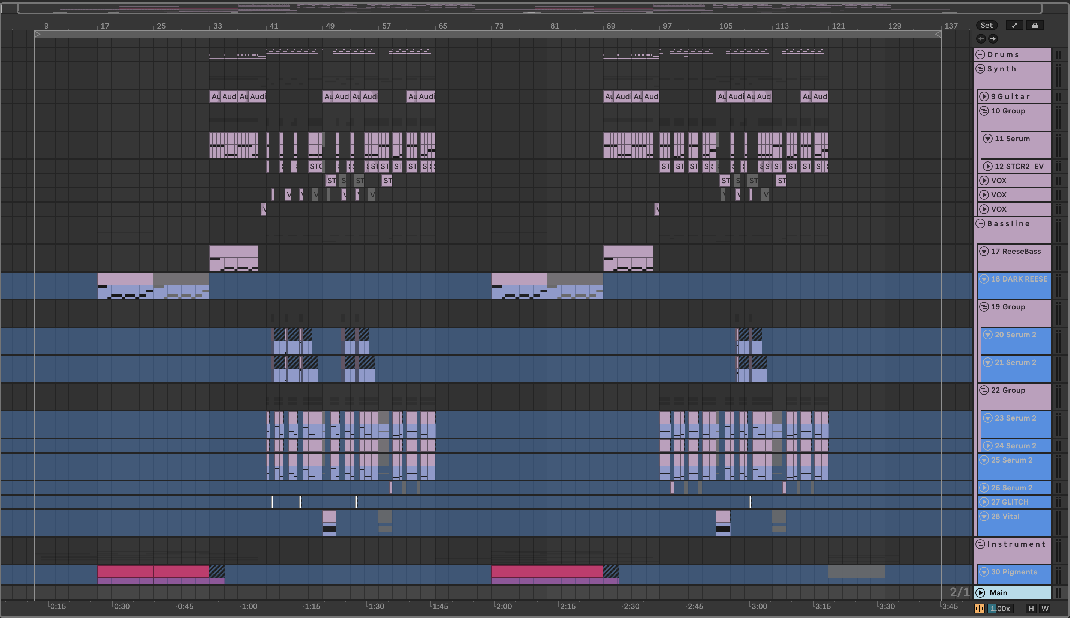Unfold the 12 STCR2_EV_ track
1070x618 pixels.
coord(988,166)
